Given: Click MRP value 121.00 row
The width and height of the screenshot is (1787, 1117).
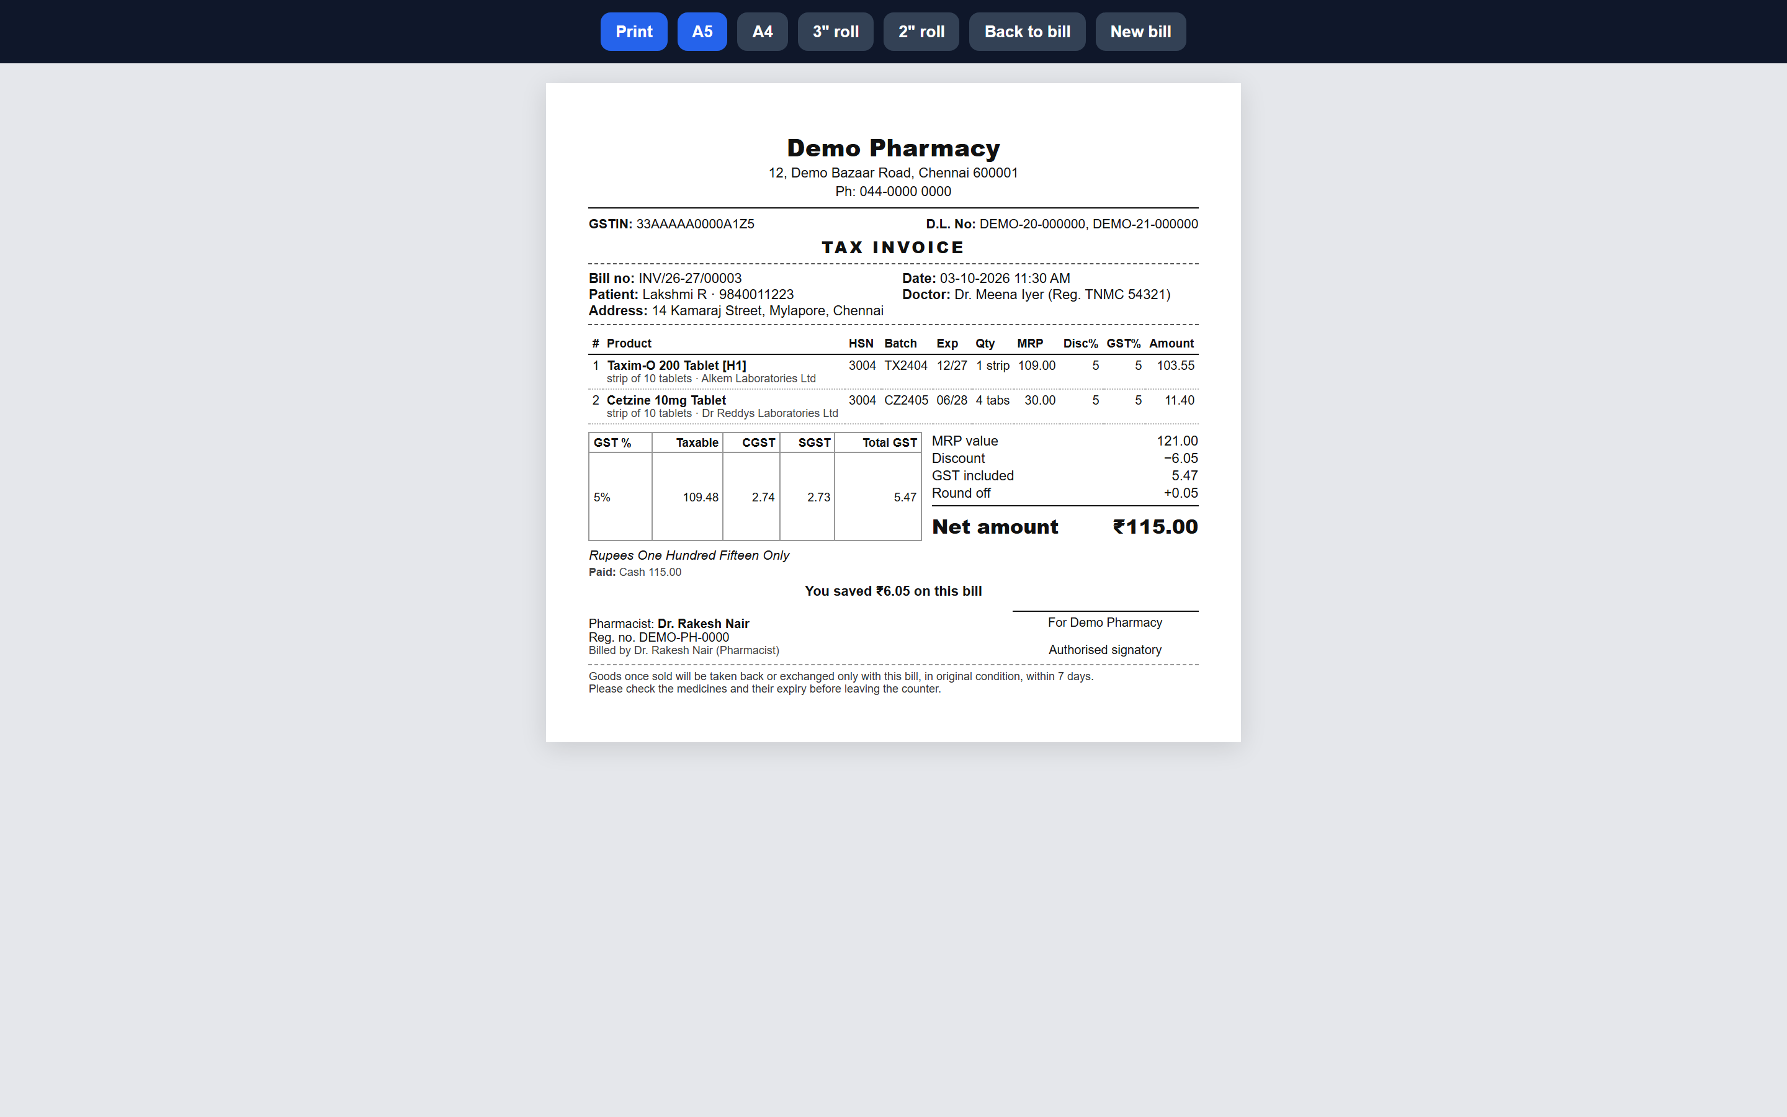Looking at the screenshot, I should [x=1065, y=441].
